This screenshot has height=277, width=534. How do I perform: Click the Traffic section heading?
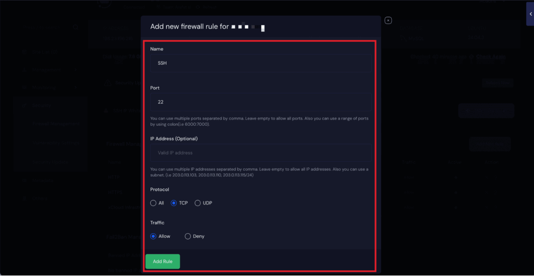157,223
